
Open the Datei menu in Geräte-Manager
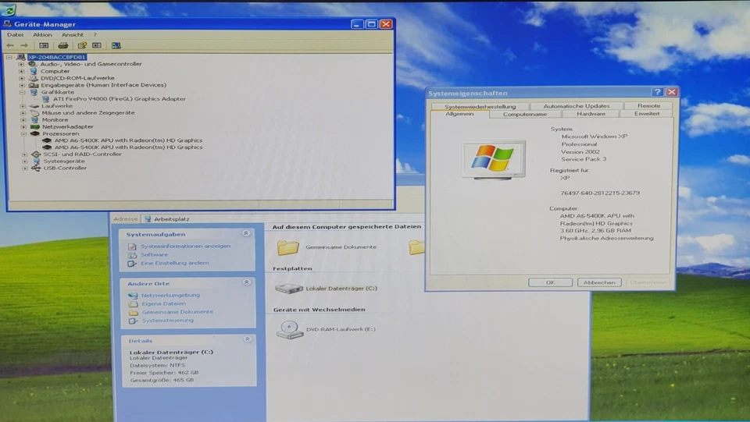pos(15,35)
